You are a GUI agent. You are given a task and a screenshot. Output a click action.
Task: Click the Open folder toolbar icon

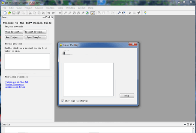[x=10, y=13]
